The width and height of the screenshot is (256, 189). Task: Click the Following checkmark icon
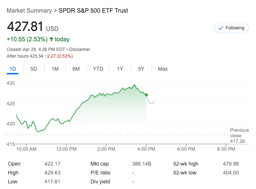tap(221, 28)
